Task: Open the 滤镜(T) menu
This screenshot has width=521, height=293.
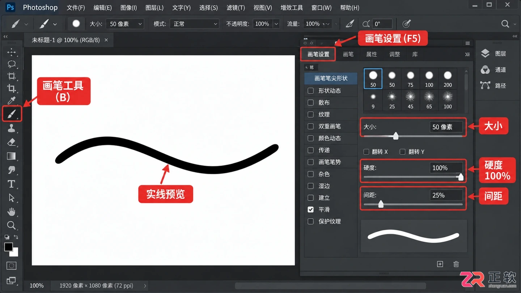Action: [x=236, y=8]
